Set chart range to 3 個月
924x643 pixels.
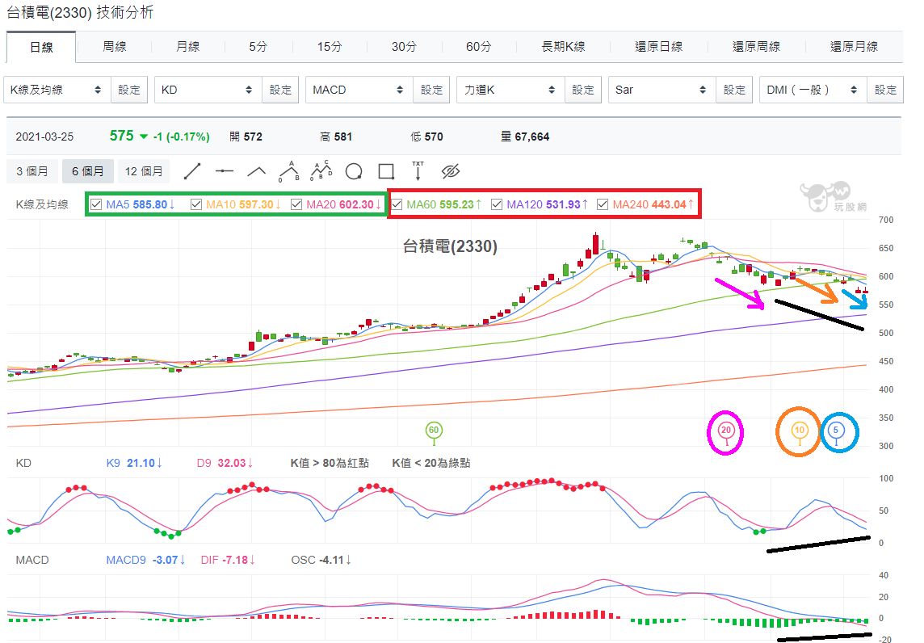32,171
